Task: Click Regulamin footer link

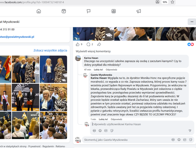Action: pos(48,147)
